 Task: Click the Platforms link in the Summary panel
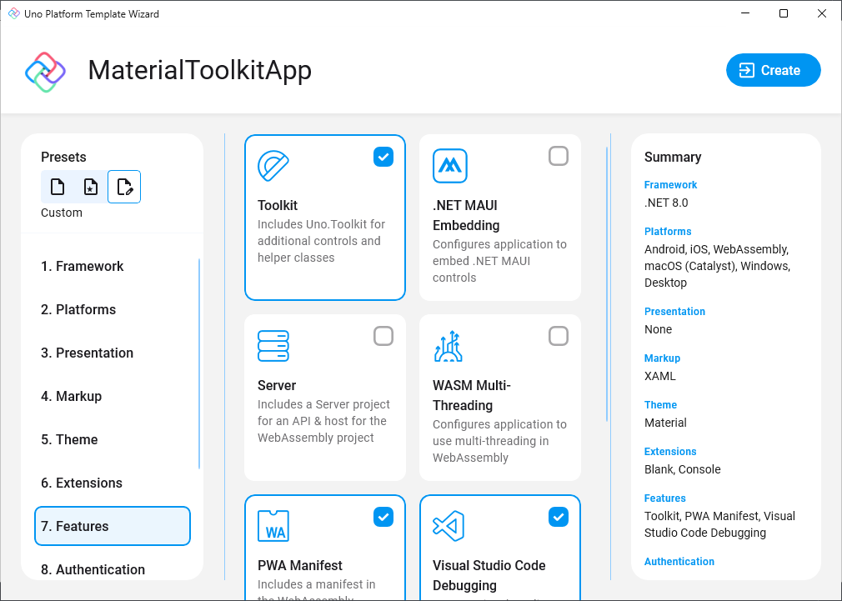[x=667, y=231]
